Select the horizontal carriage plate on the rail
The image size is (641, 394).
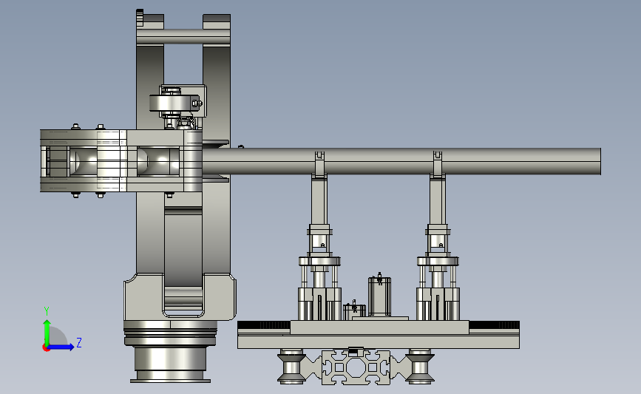click(379, 327)
